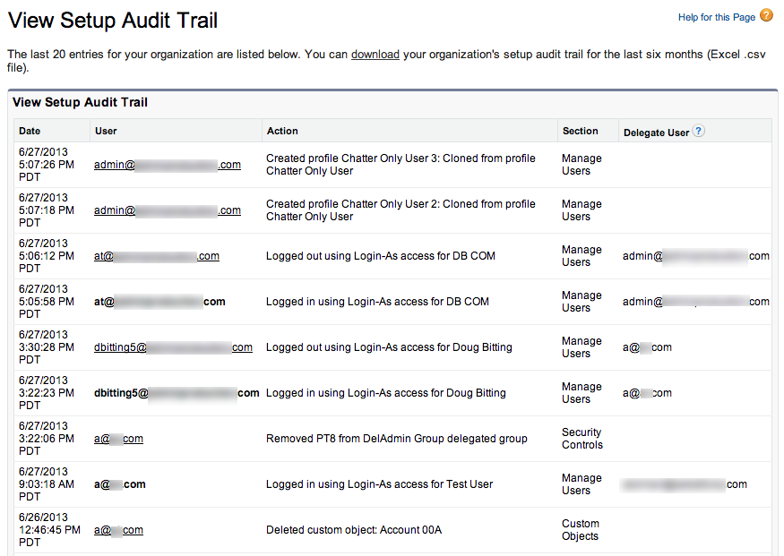
Task: Click at@ email link in Login-As login row
Action: [156, 302]
